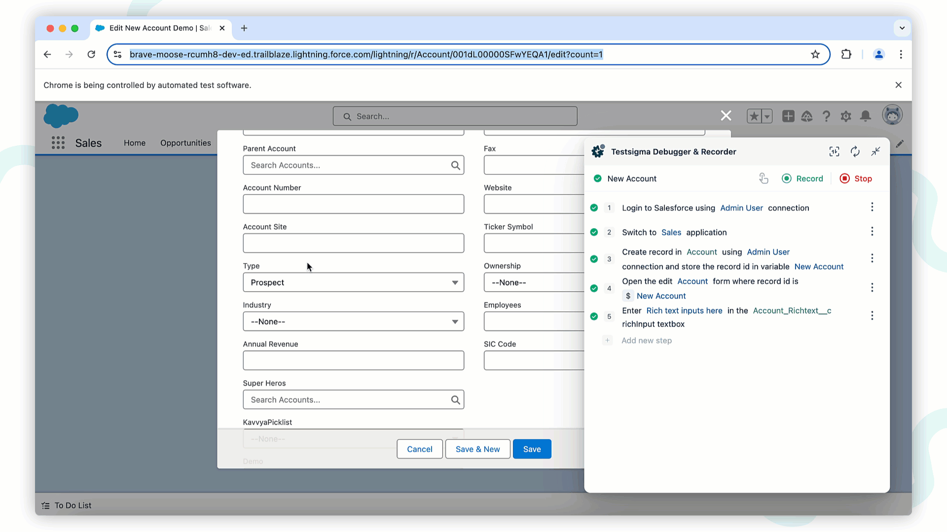Viewport: 947px width, 532px height.
Task: Click the Super Heros search field
Action: (x=353, y=399)
